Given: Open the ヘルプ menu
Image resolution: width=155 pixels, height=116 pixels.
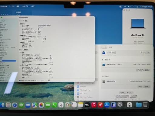Looking at the screenshot, I should [32, 6].
